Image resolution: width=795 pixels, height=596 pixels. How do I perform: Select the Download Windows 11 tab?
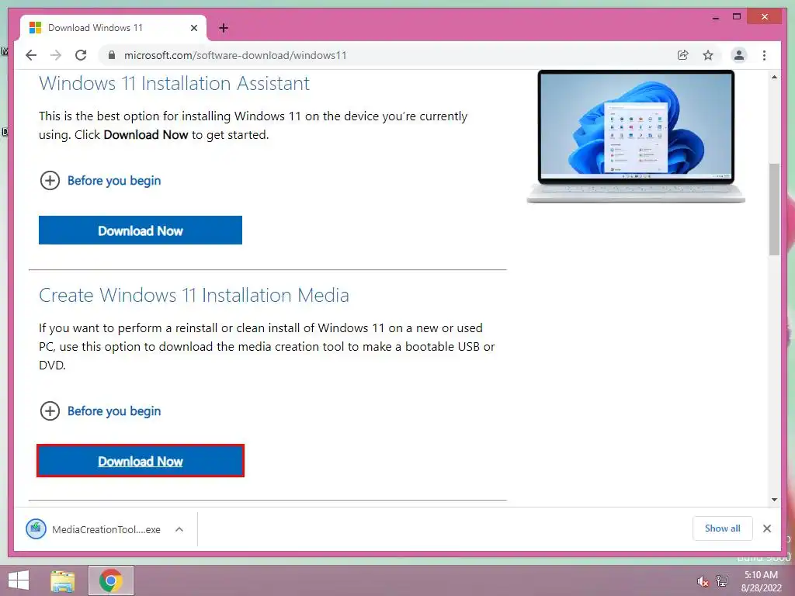tap(113, 28)
